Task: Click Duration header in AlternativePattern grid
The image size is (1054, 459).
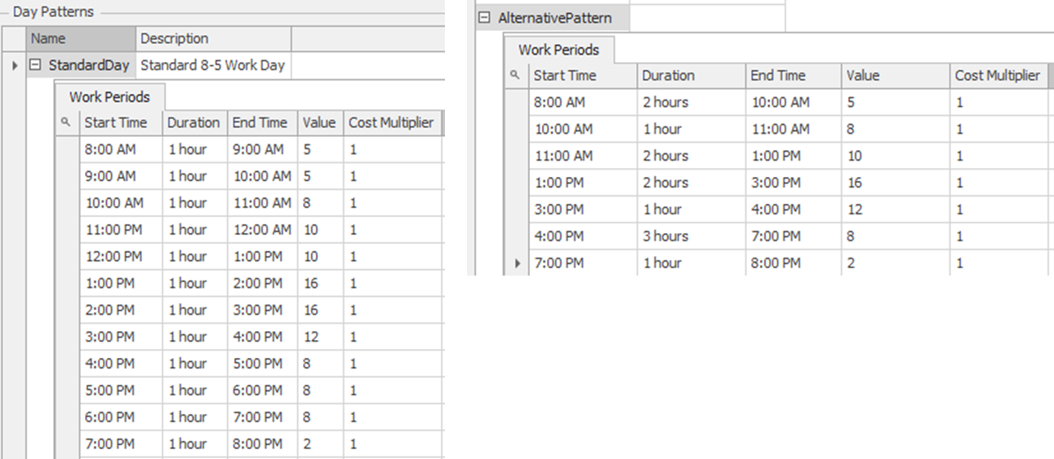Action: pos(691,75)
